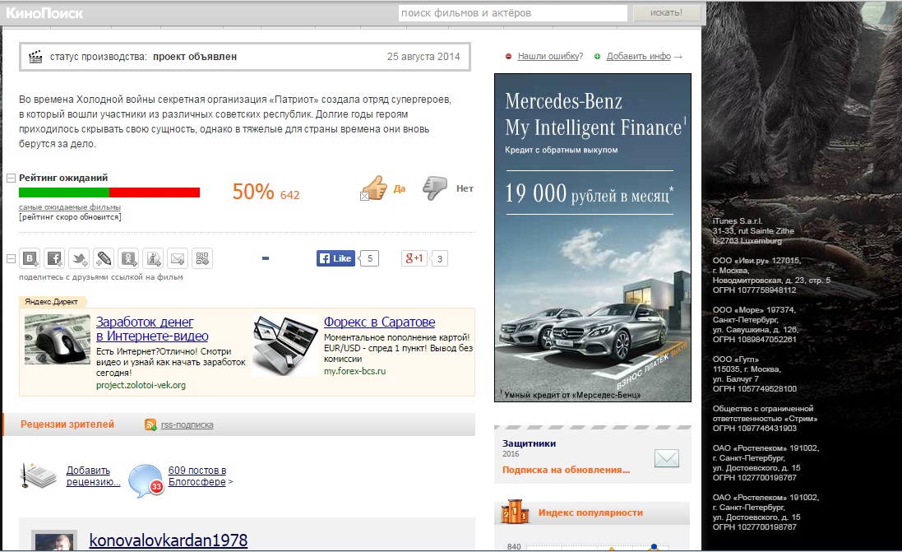The width and height of the screenshot is (902, 552).
Task: Open the Добавить инфо link
Action: 639,57
